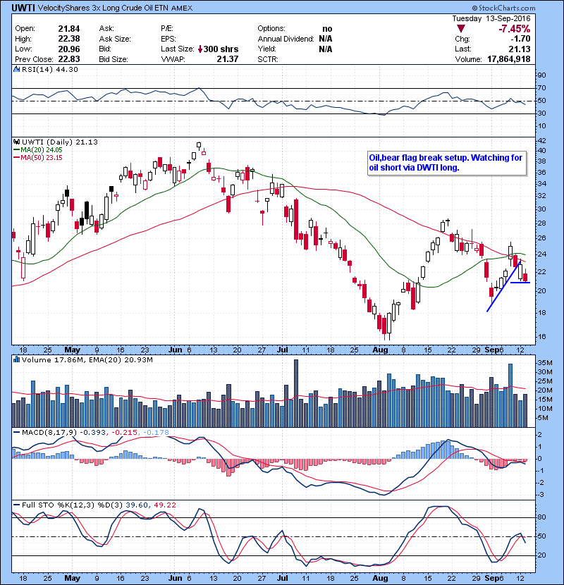The width and height of the screenshot is (564, 585).
Task: Click the stochastic %K value 39.60
Action: click(136, 505)
